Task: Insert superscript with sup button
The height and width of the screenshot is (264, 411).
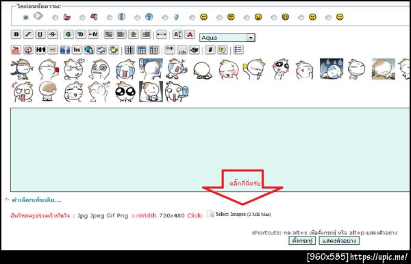Action: coord(170,49)
